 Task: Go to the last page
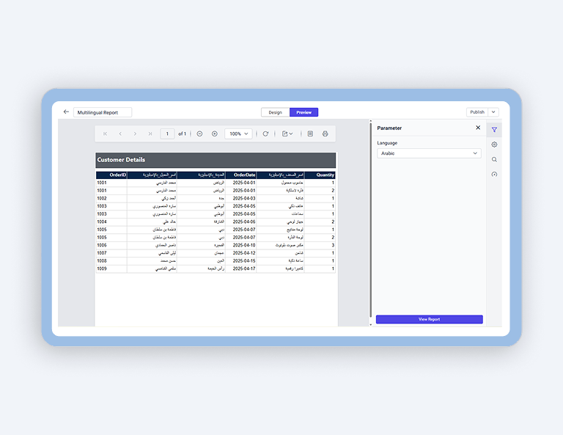click(150, 134)
